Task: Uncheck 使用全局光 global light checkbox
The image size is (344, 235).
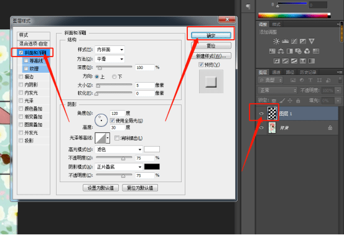Action: tap(113, 121)
